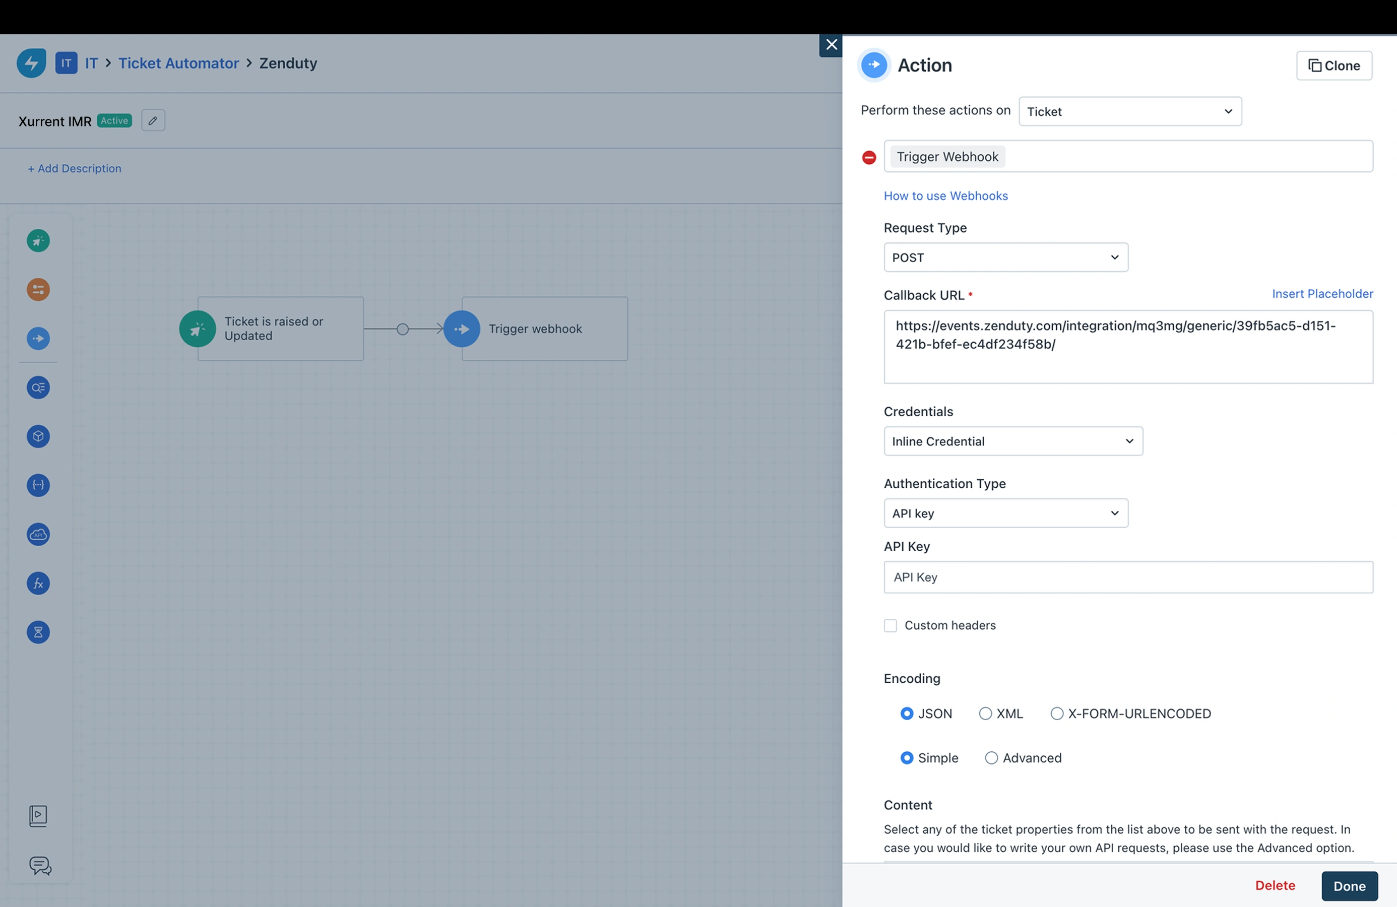Click the fx expression icon in sidebar
Image resolution: width=1397 pixels, height=907 pixels.
[x=38, y=584]
